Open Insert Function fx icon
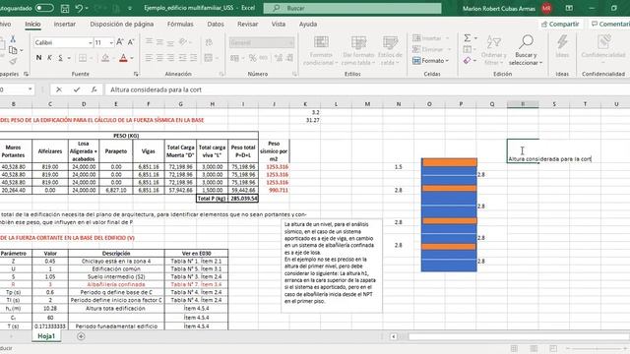630x354 pixels. point(94,89)
